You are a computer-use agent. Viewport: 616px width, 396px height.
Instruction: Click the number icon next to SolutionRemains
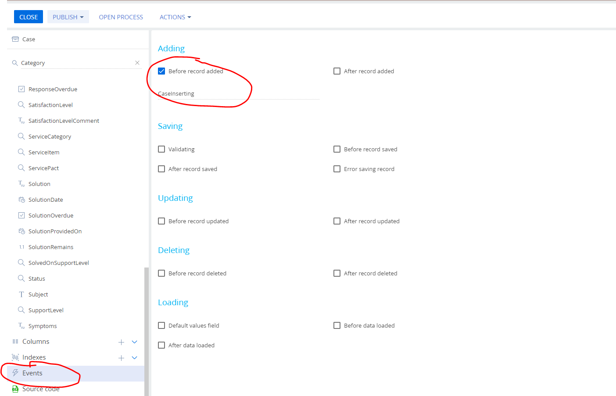[x=21, y=247]
